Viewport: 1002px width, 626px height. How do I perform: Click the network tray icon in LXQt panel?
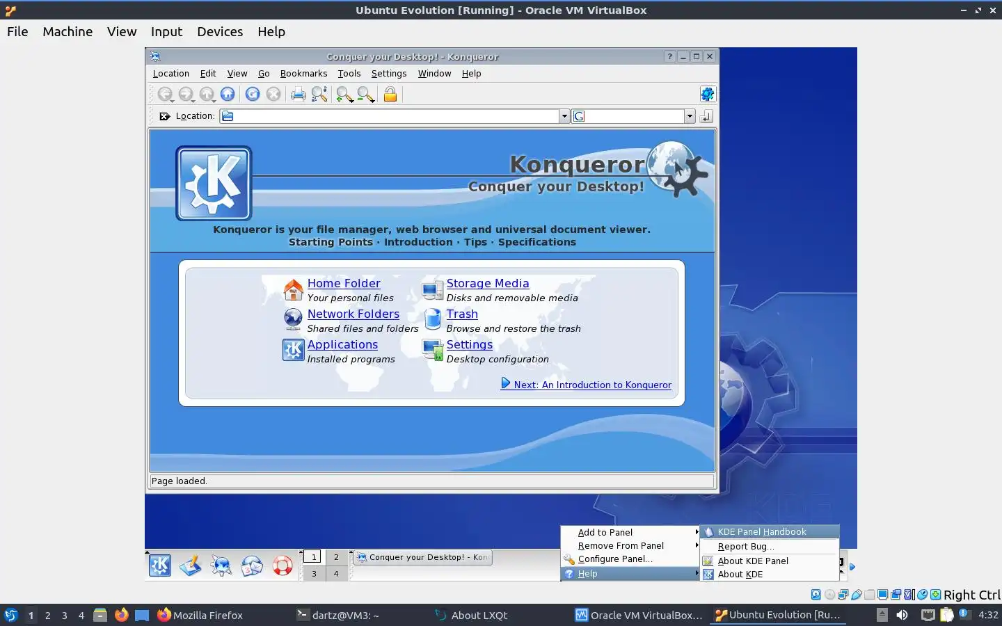click(928, 615)
